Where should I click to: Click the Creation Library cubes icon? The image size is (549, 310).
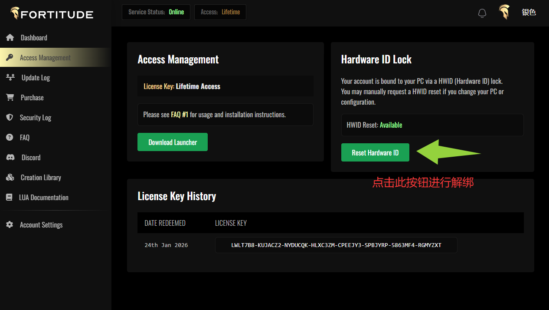[10, 177]
